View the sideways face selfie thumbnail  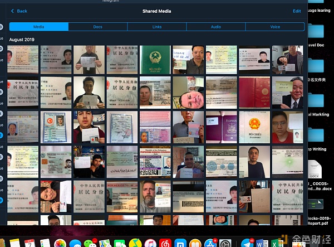[188, 93]
